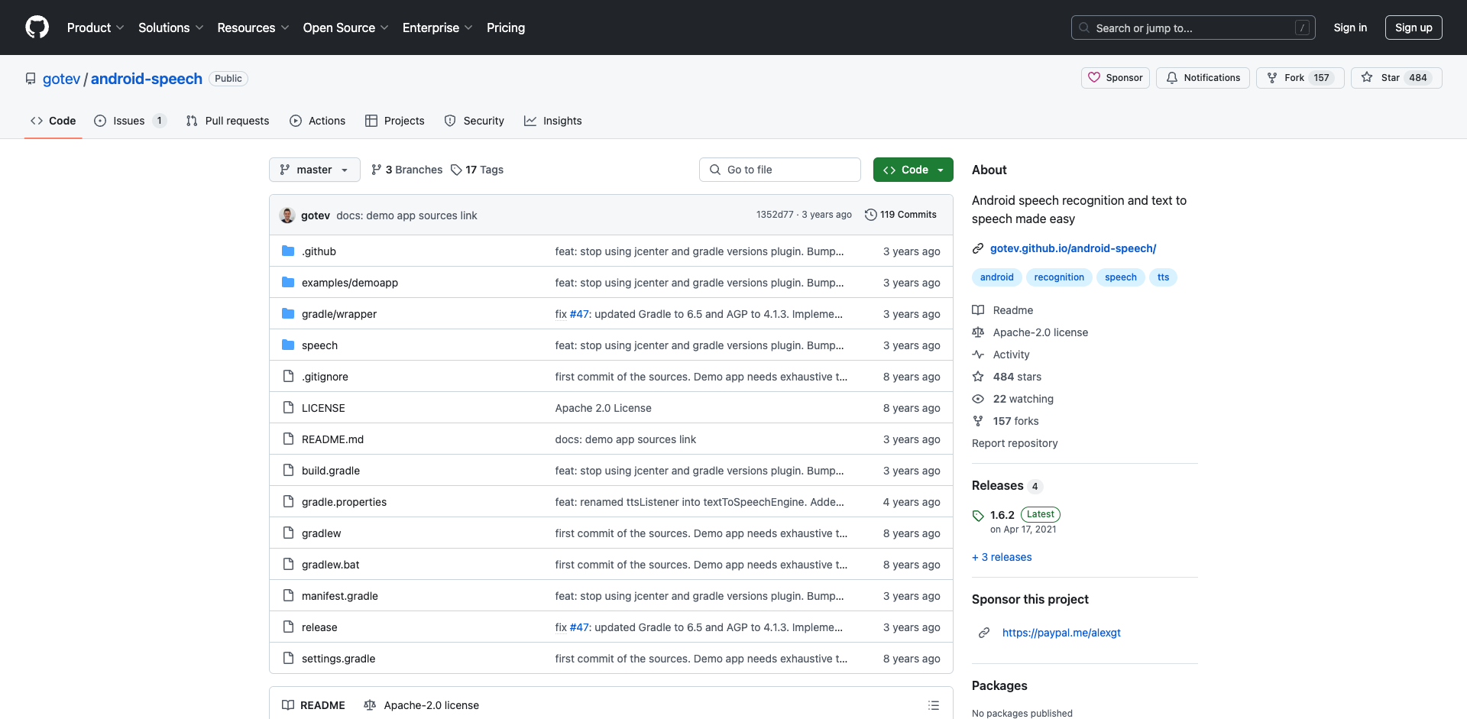Click the Go to file field
Screen dimensions: 1467x719
tap(780, 170)
